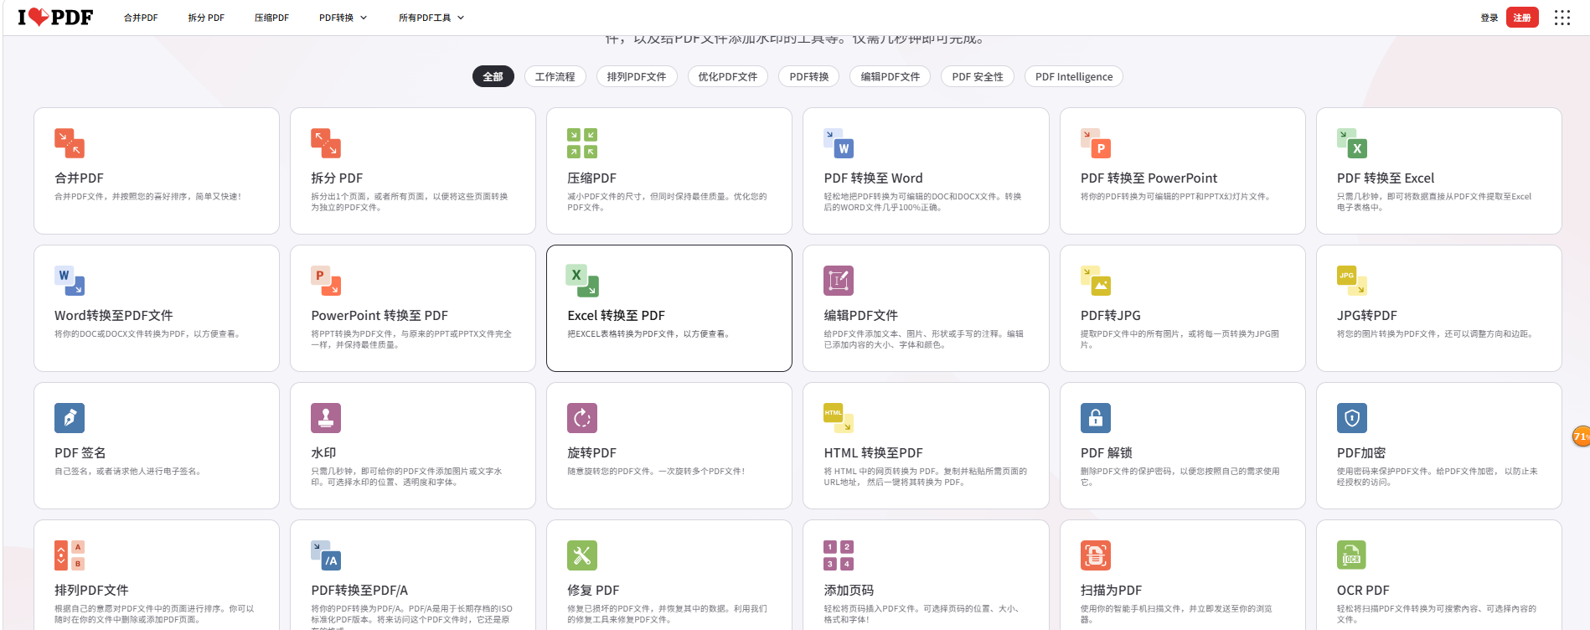The image size is (1590, 630).
Task: Open the 编辑PDF文件 tool icon
Action: (839, 281)
